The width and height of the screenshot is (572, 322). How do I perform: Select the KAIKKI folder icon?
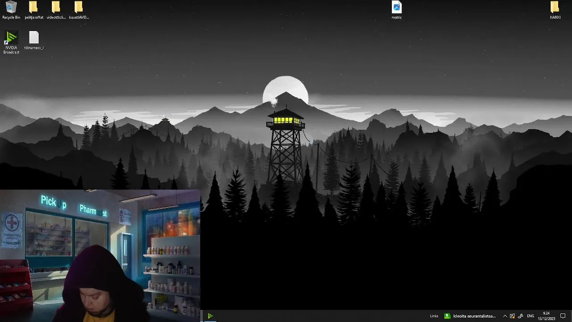555,10
